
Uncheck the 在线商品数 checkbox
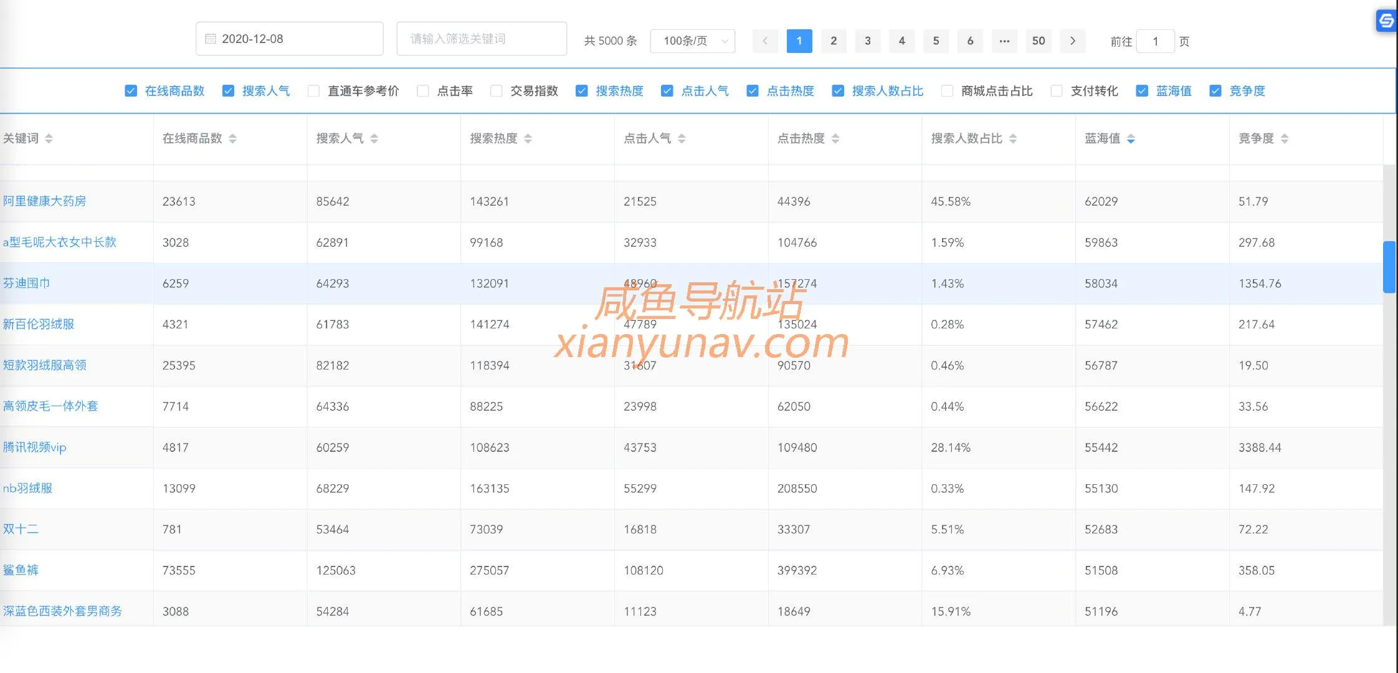click(x=131, y=91)
